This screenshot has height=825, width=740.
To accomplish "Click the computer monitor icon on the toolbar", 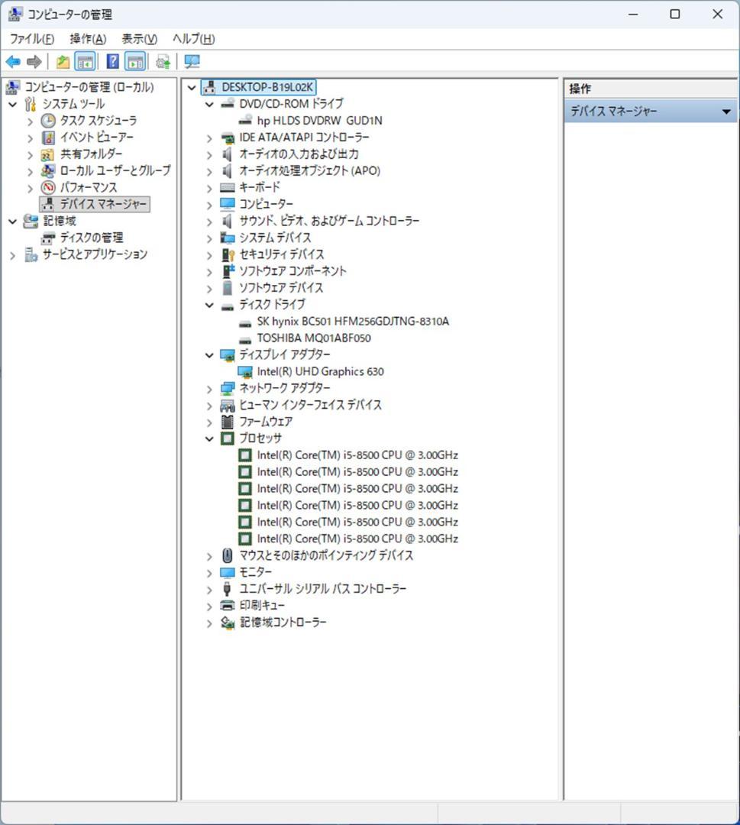I will click(192, 61).
